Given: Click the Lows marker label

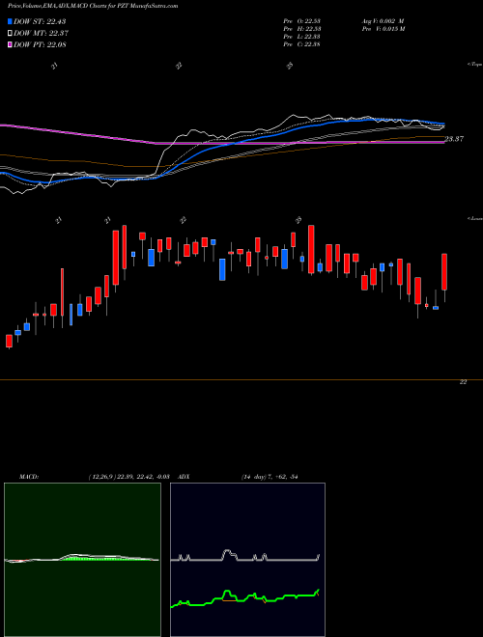Looking at the screenshot, I should pyautogui.click(x=475, y=218).
